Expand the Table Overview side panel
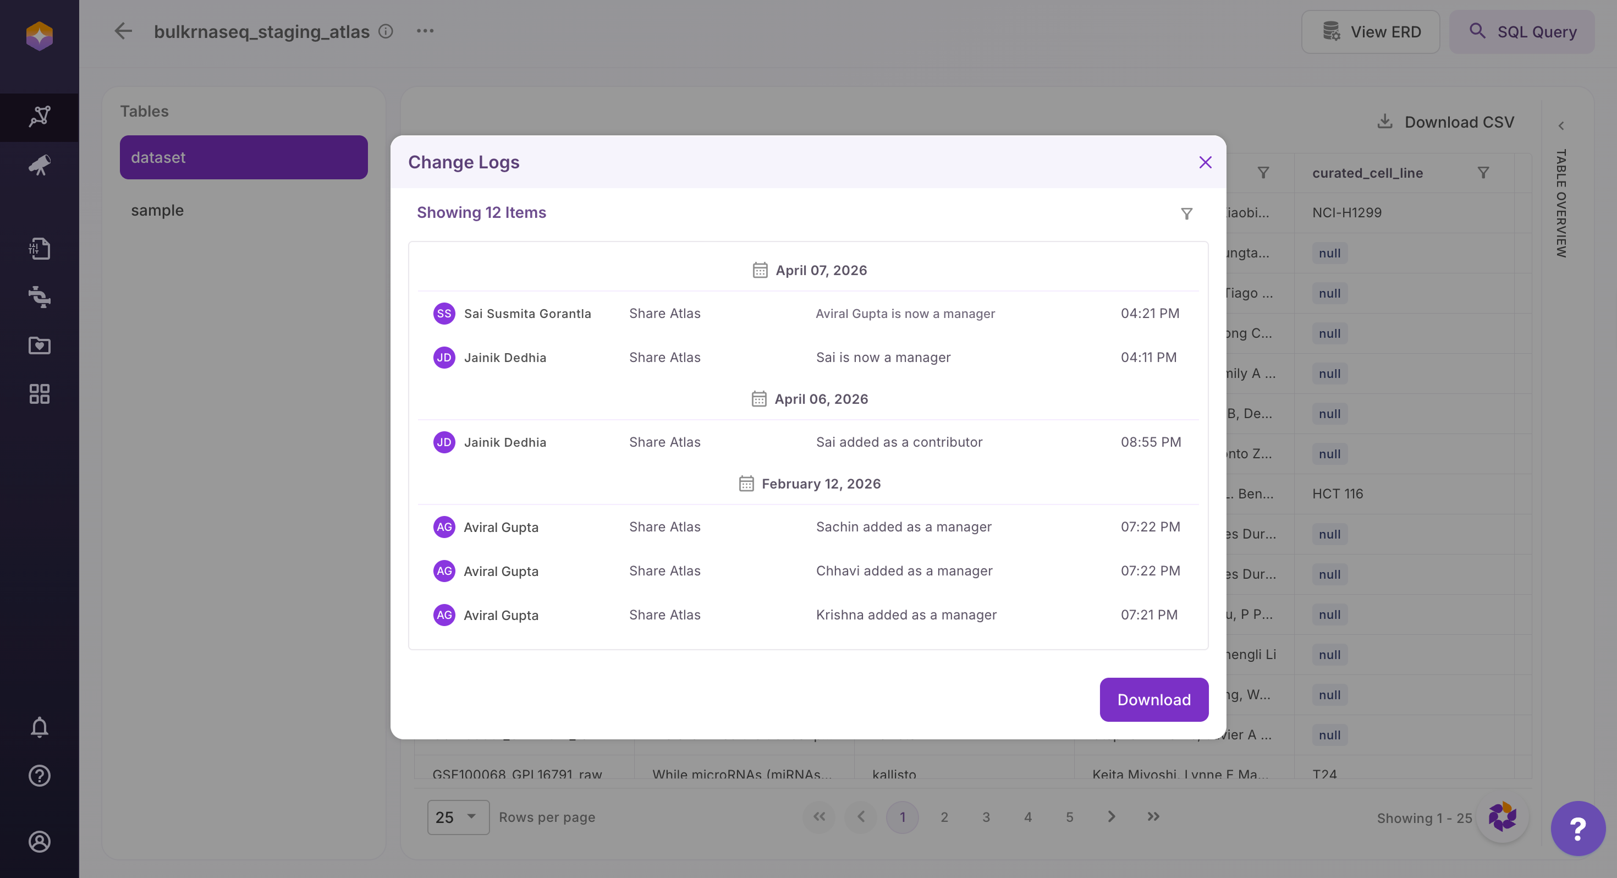 click(x=1560, y=126)
